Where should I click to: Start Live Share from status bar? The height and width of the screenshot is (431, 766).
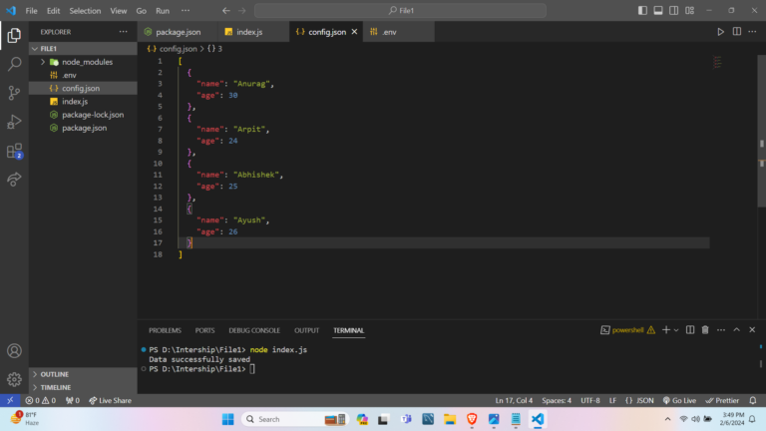pos(110,401)
